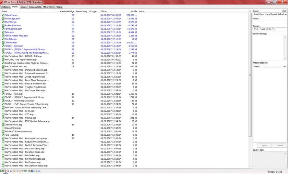Sort by the Bewertung column header

pos(82,11)
